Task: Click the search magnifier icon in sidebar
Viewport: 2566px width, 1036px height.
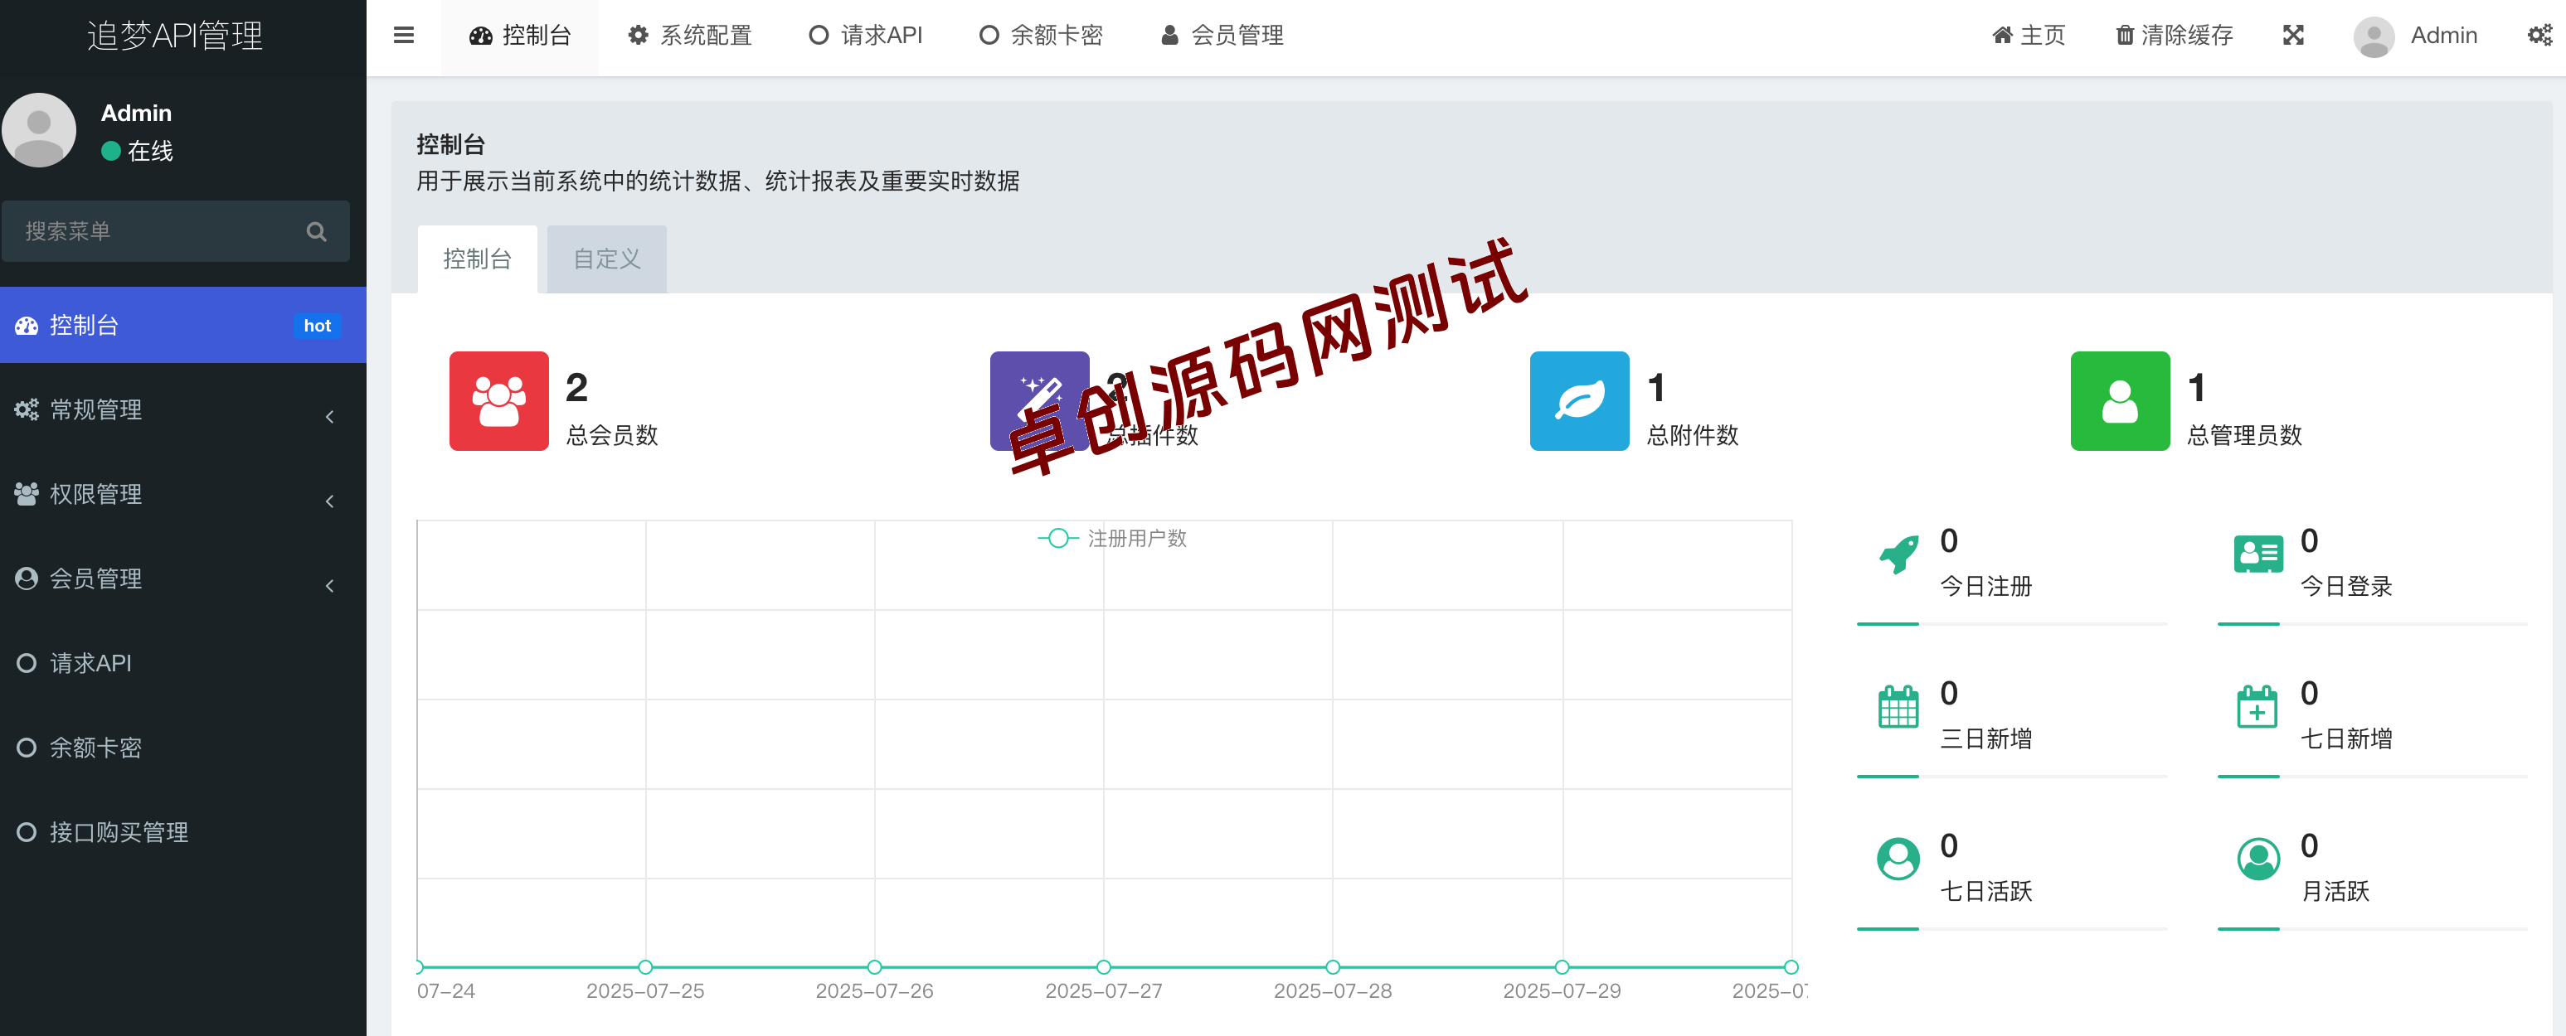Action: click(x=316, y=231)
